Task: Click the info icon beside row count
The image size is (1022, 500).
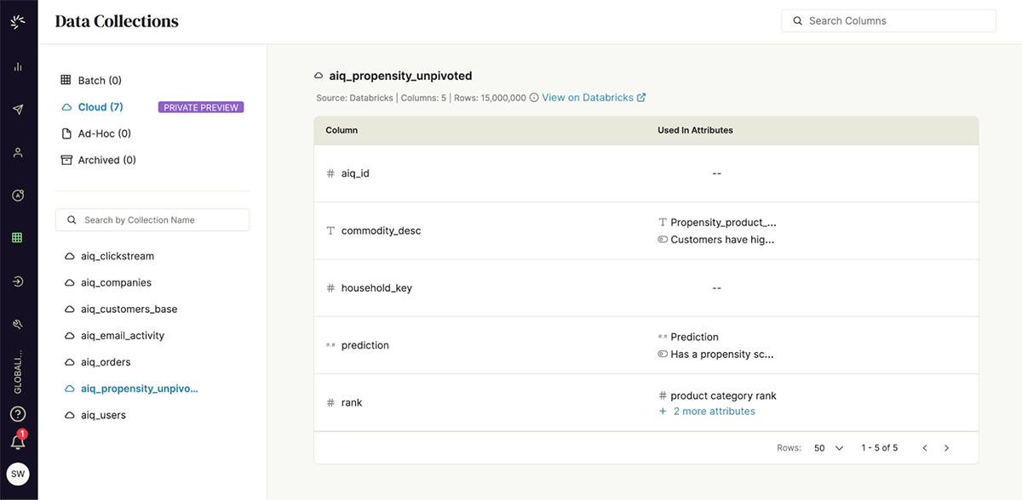Action: (x=534, y=98)
